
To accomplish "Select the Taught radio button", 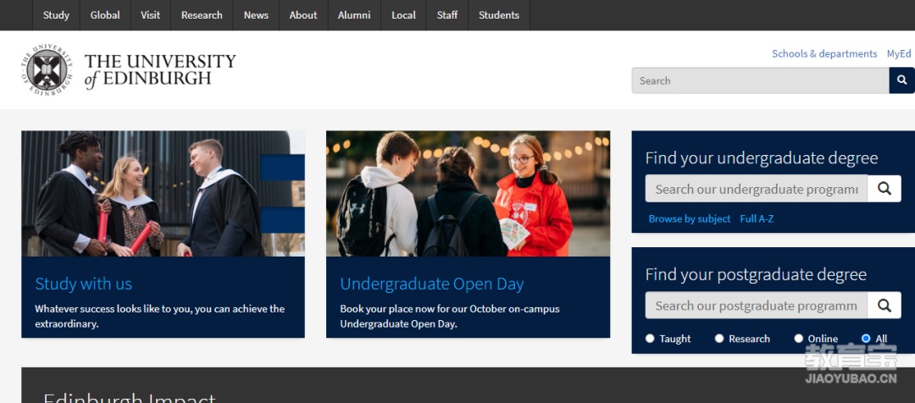I will 650,339.
